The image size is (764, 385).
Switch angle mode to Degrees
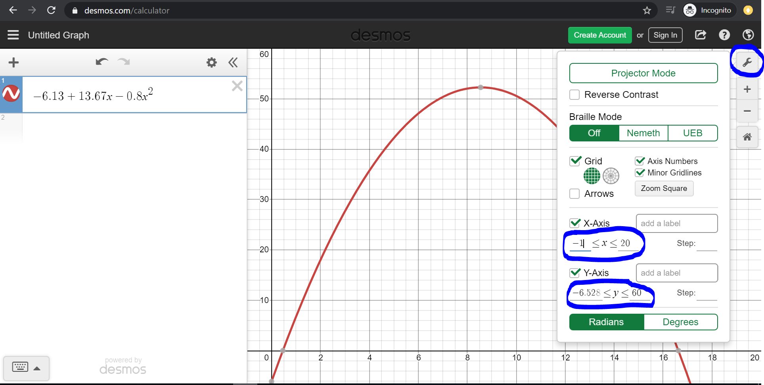click(680, 322)
